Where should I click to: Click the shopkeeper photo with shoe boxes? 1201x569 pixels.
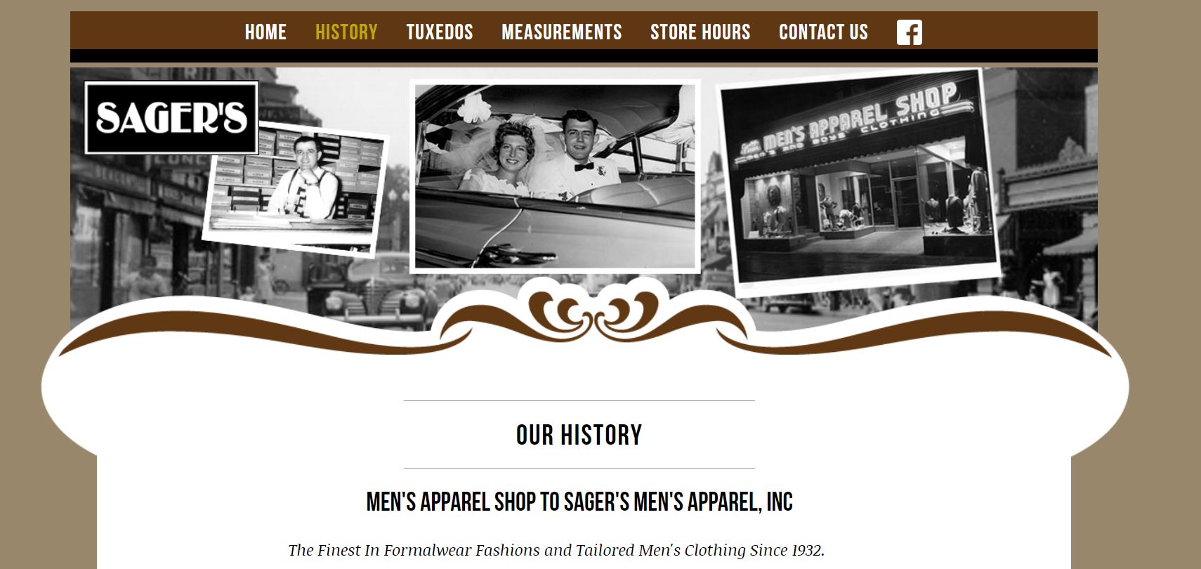pos(296,189)
